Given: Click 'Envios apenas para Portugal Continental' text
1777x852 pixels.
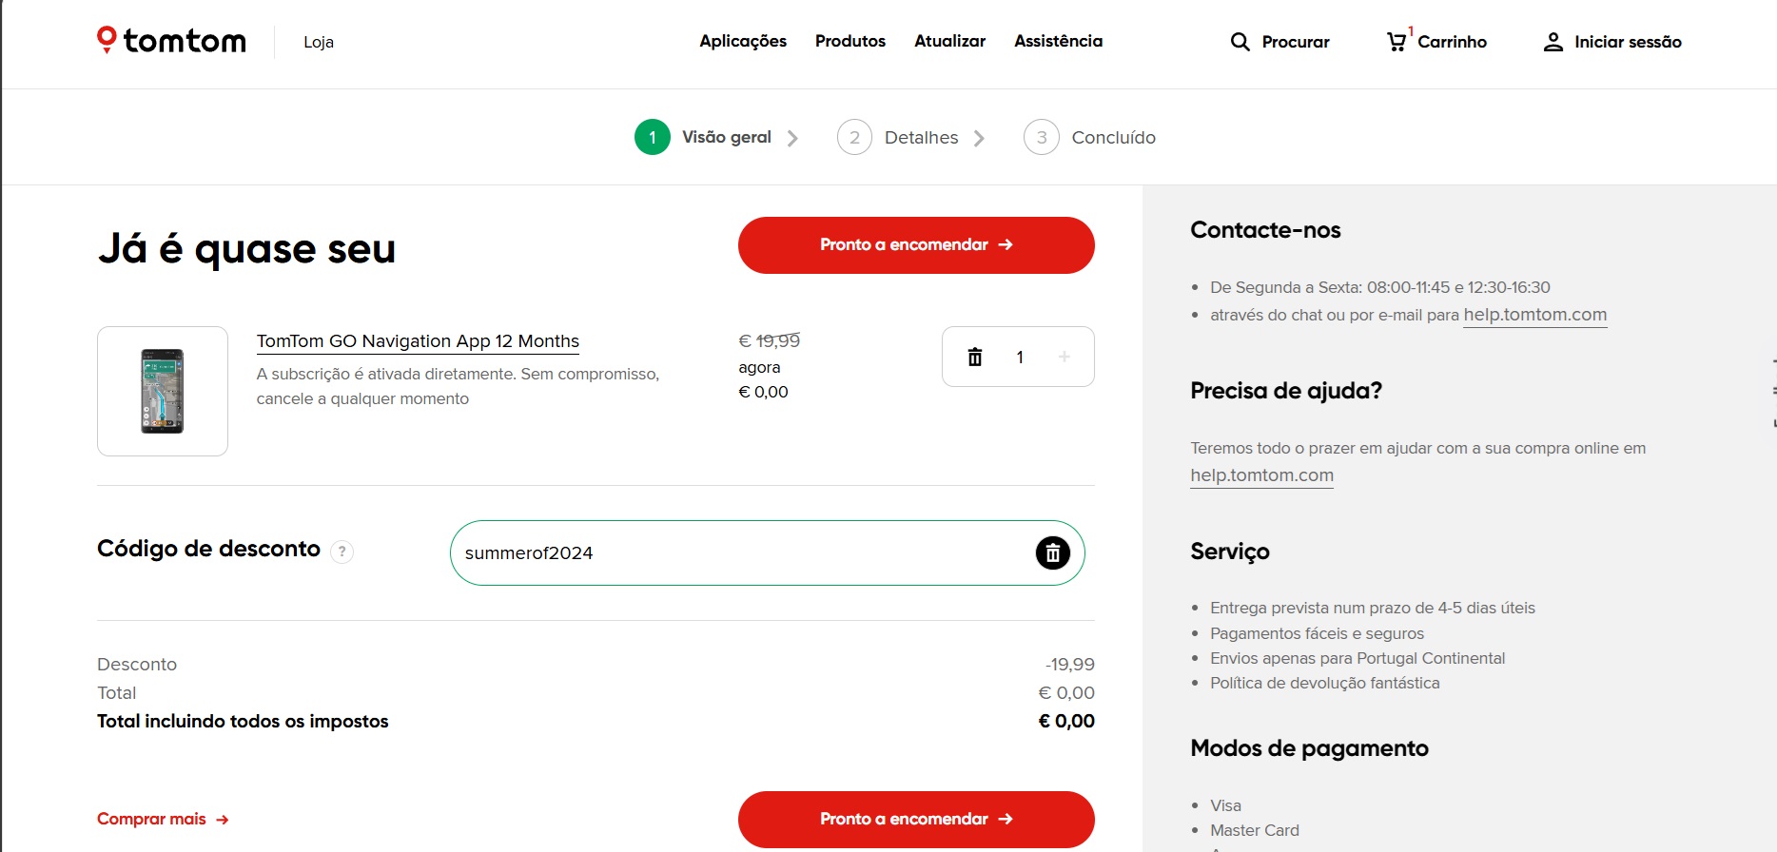Looking at the screenshot, I should coord(1357,658).
